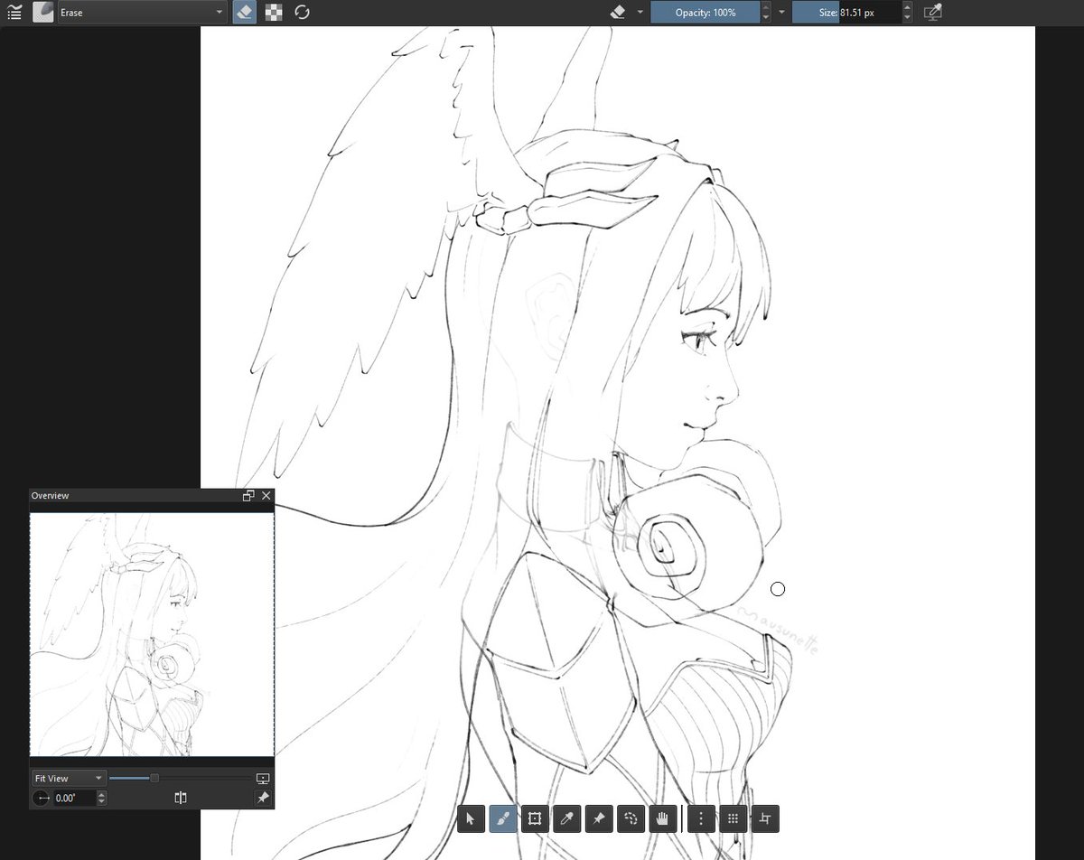This screenshot has width=1084, height=860.
Task: Expand the dropdown arrow after Opacity slider
Action: tap(781, 13)
